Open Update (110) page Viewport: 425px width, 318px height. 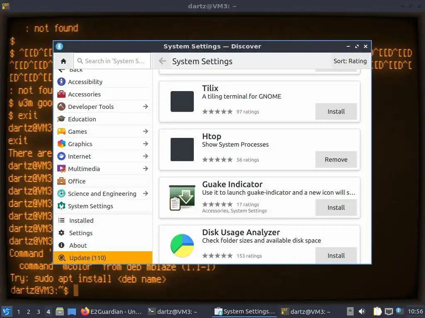103,258
